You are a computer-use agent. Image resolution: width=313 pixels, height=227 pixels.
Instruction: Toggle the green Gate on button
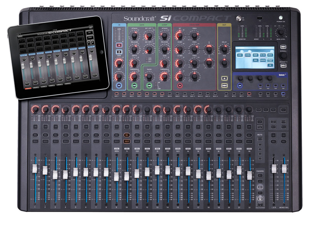pos(134,85)
